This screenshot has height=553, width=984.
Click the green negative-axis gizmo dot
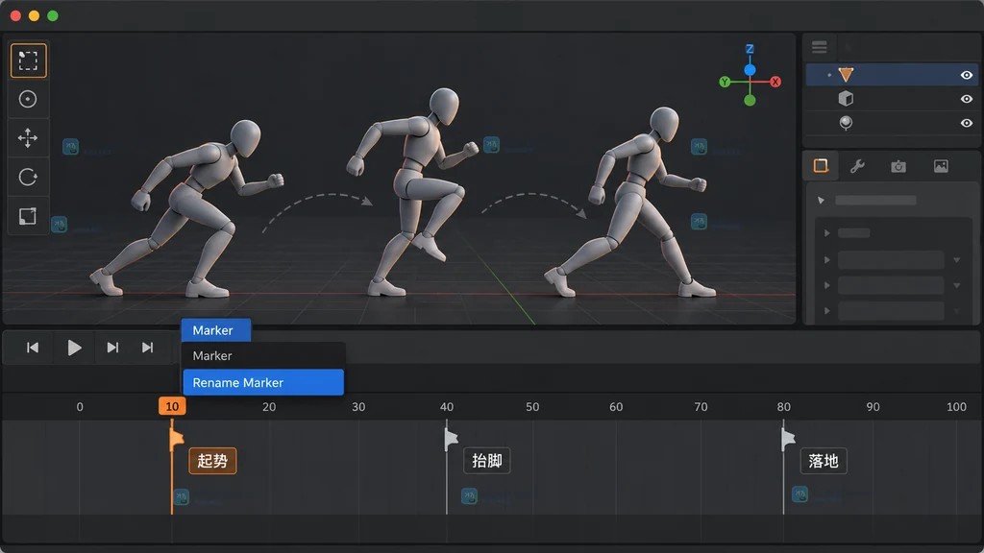750,100
